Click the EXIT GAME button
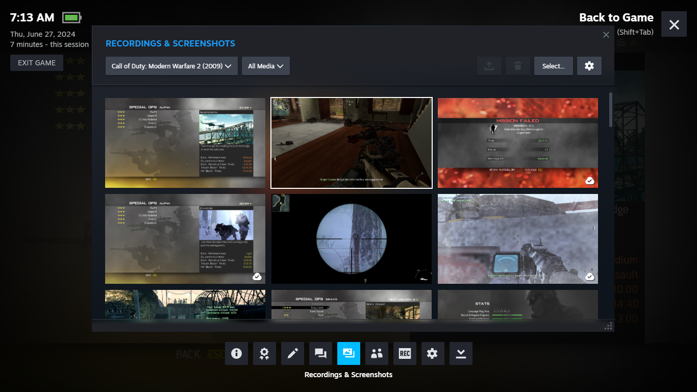The image size is (697, 392). click(37, 63)
